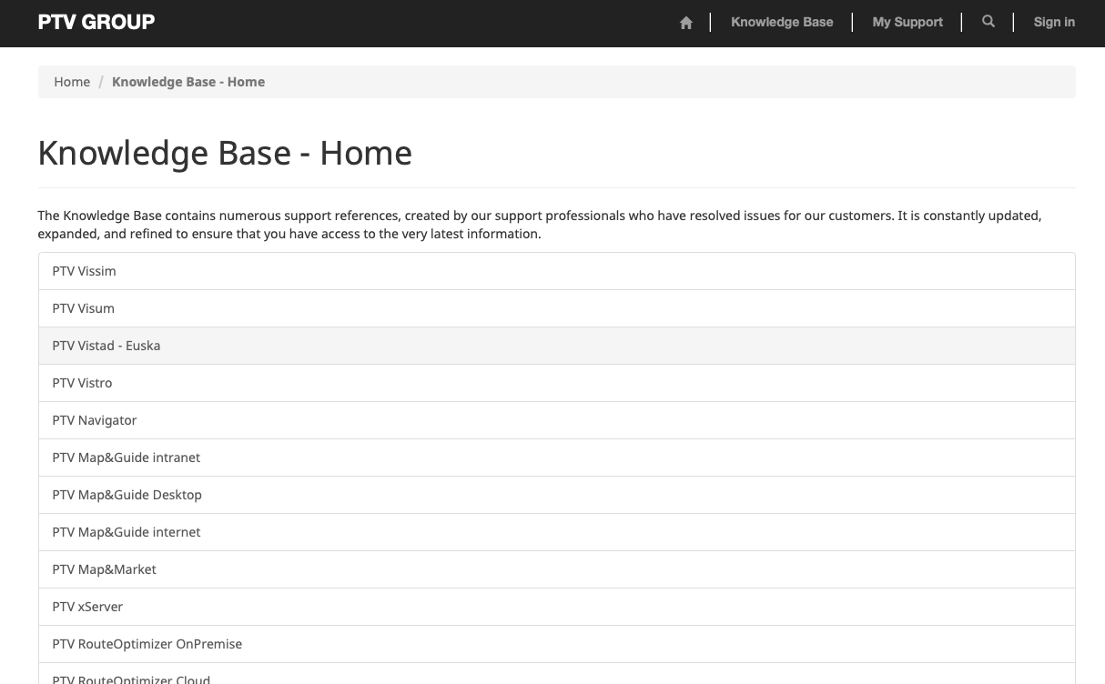Choose PTV Map&Guide internet

126,532
